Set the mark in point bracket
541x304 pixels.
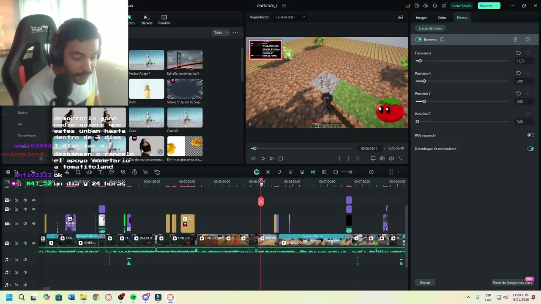pos(339,159)
